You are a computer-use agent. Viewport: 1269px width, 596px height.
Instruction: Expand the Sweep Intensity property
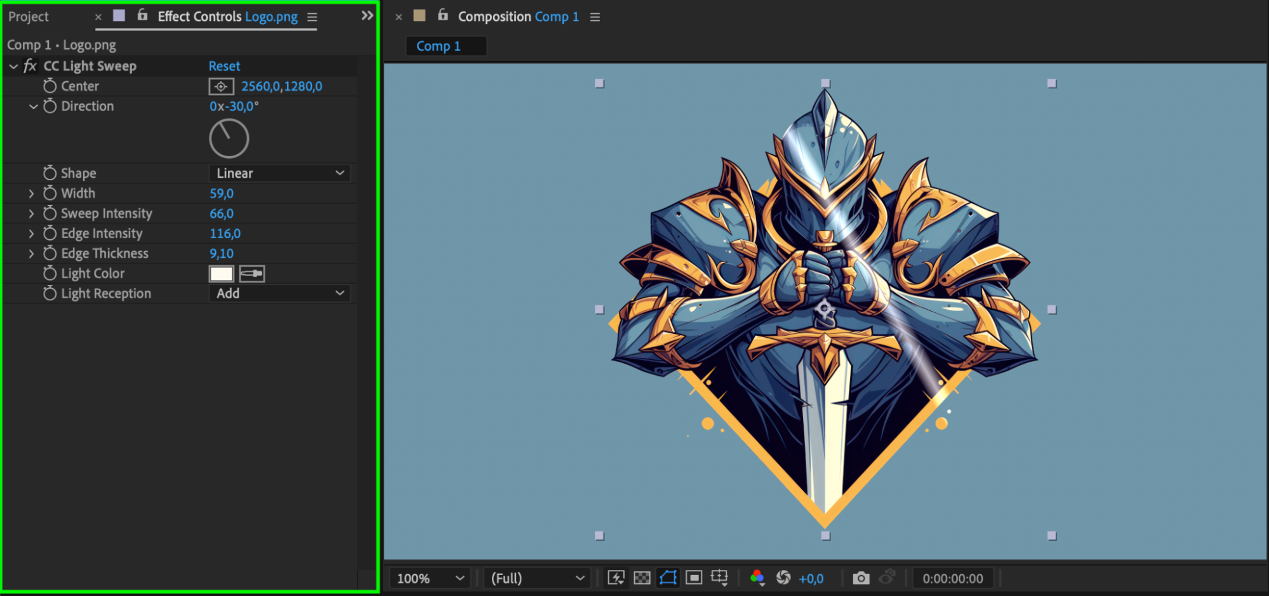click(31, 214)
